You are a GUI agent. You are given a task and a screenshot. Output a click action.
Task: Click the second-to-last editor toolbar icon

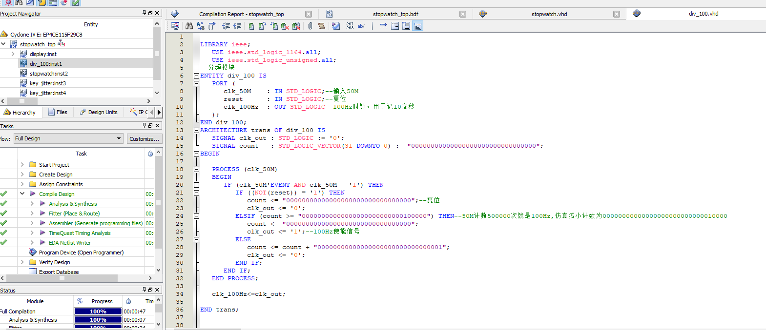[406, 26]
